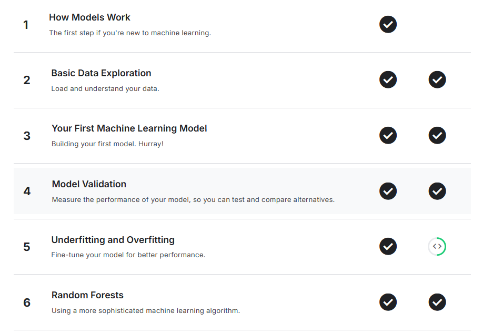Open the Random Forests lesson
Image resolution: width=493 pixels, height=333 pixels.
(87, 295)
